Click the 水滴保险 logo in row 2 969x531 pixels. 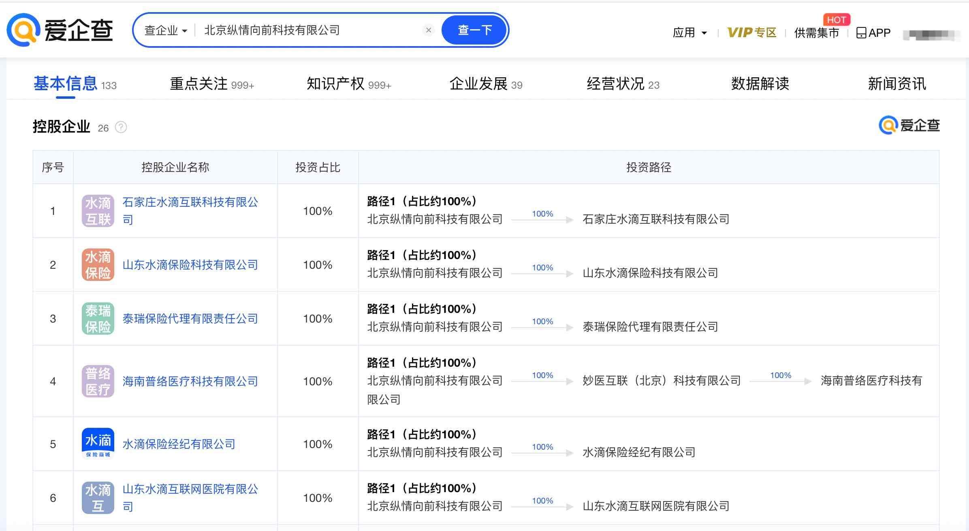click(98, 265)
